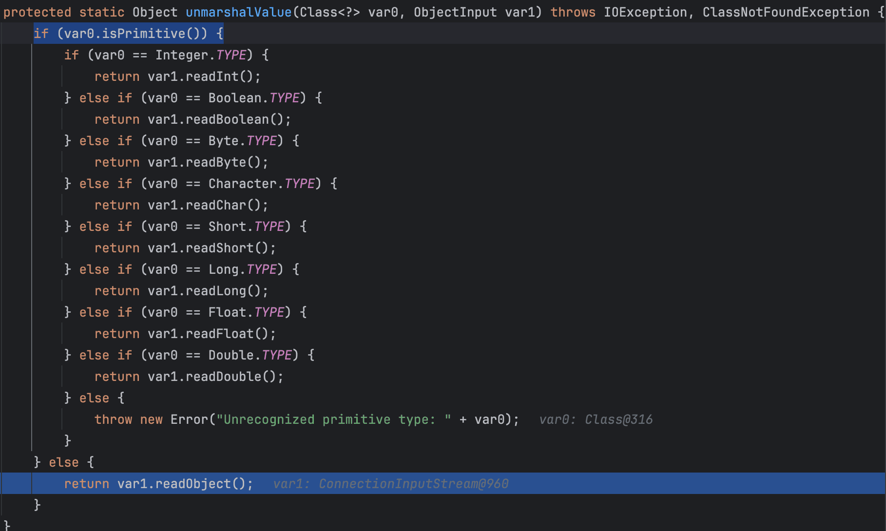Click Integer.TYPE in the first condition
The height and width of the screenshot is (531, 886).
201,55
